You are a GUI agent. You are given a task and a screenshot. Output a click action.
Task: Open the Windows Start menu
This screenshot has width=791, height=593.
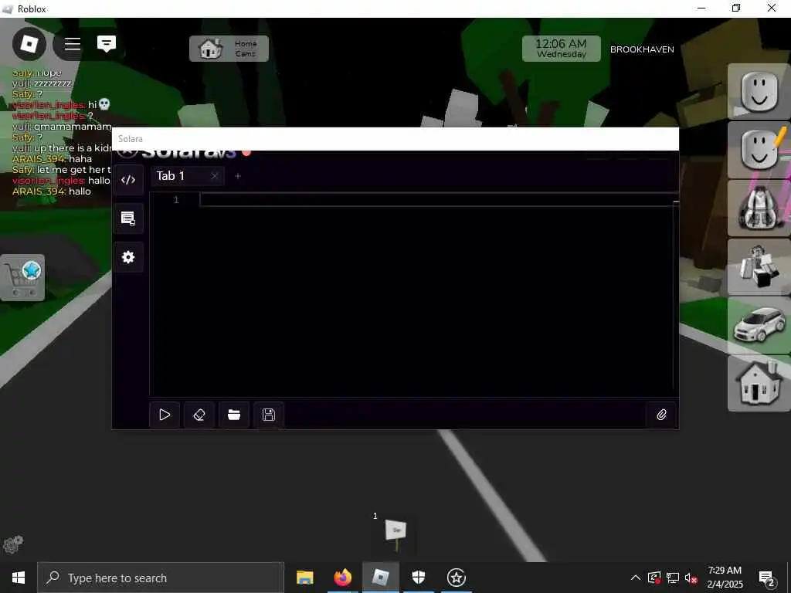point(19,578)
